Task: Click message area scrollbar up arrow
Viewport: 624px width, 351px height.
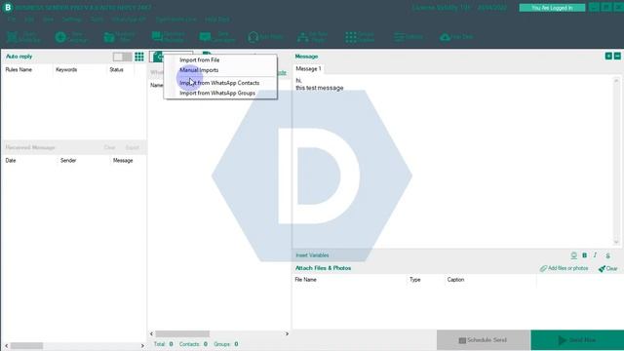Action: tap(616, 80)
